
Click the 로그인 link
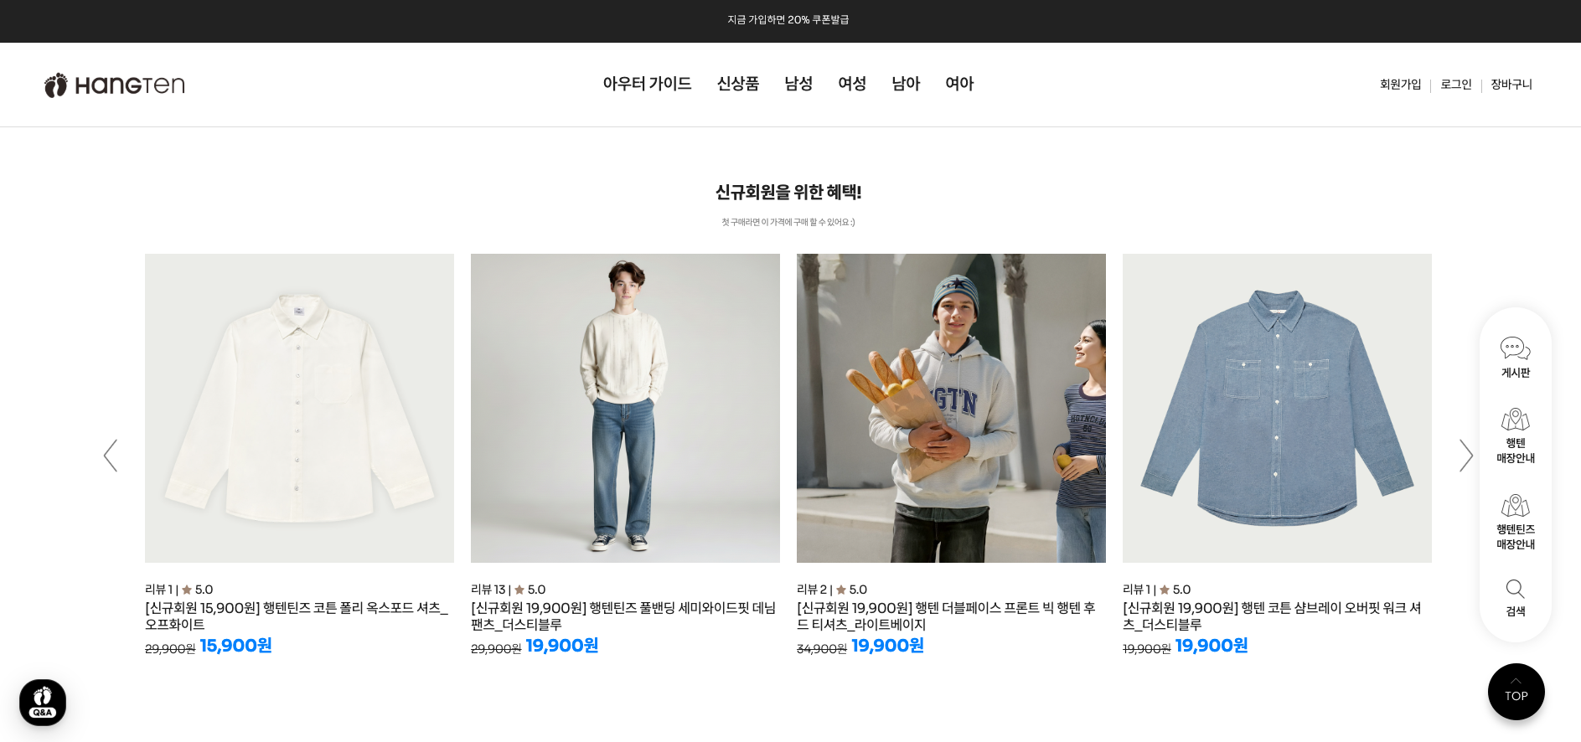pyautogui.click(x=1455, y=85)
